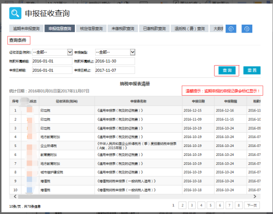273x214 pixels.
Task: Select 城市维护建设税 in row 8
Action: 52,172
